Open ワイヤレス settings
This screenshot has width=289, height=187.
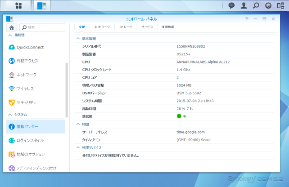click(x=36, y=89)
